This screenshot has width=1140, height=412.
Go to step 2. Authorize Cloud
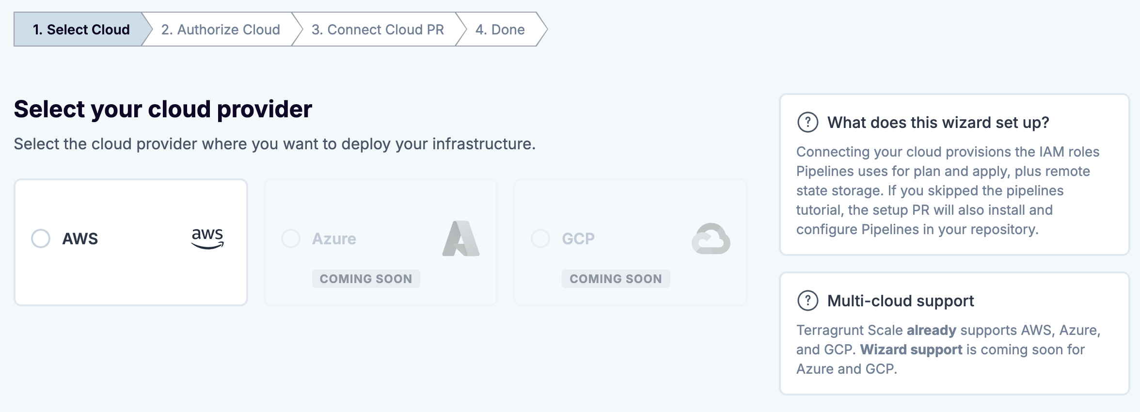[221, 30]
